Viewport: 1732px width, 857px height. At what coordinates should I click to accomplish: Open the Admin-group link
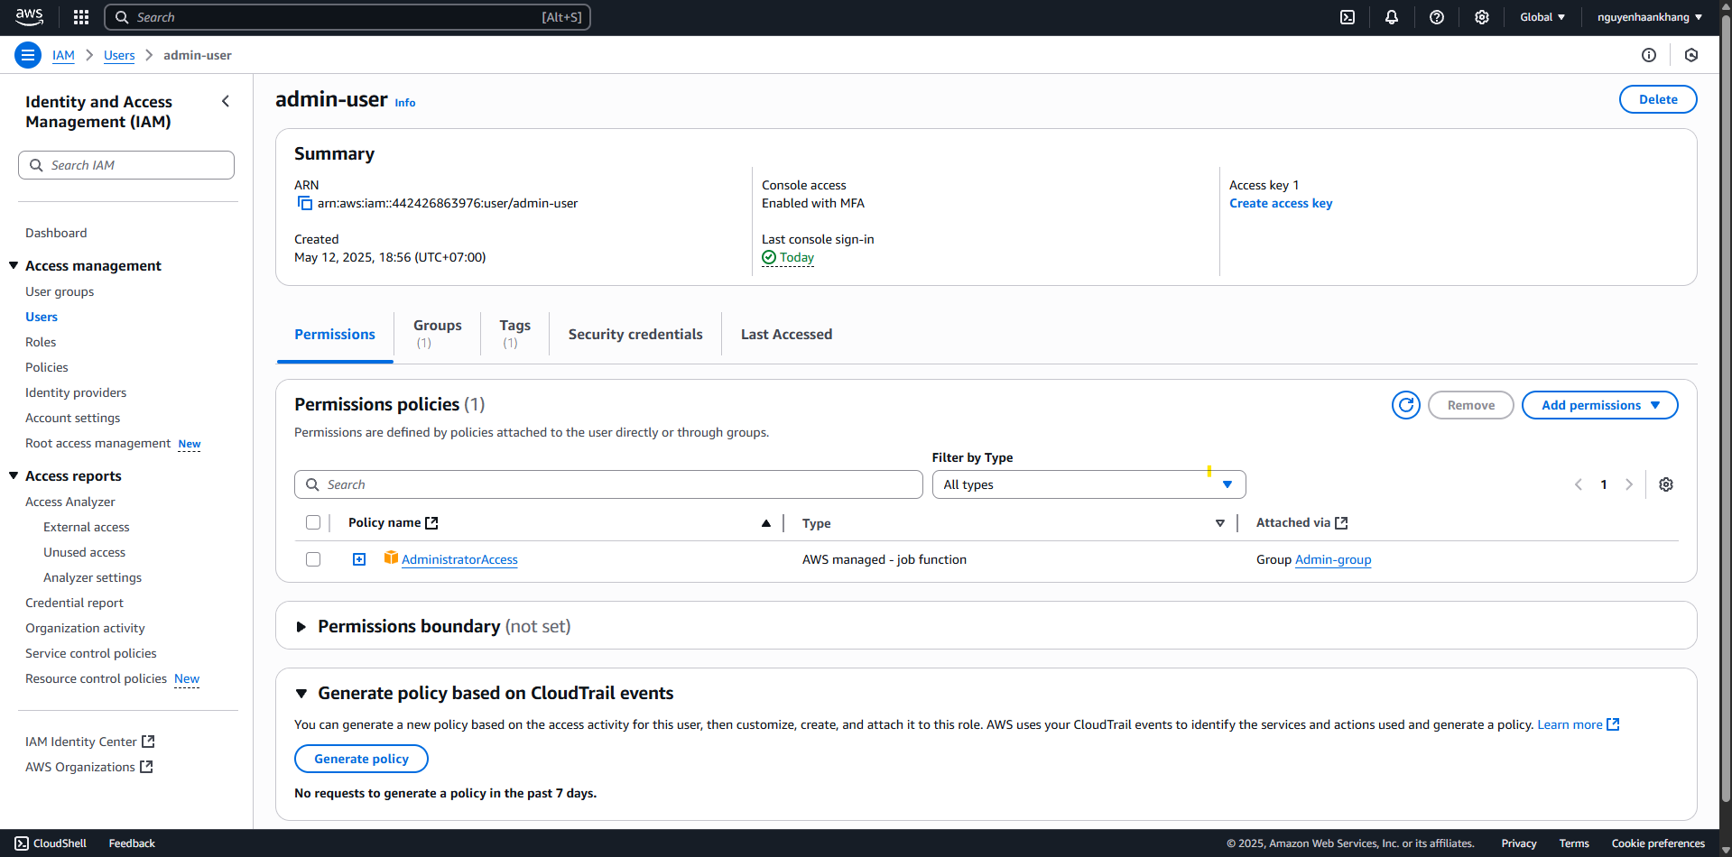(1333, 559)
